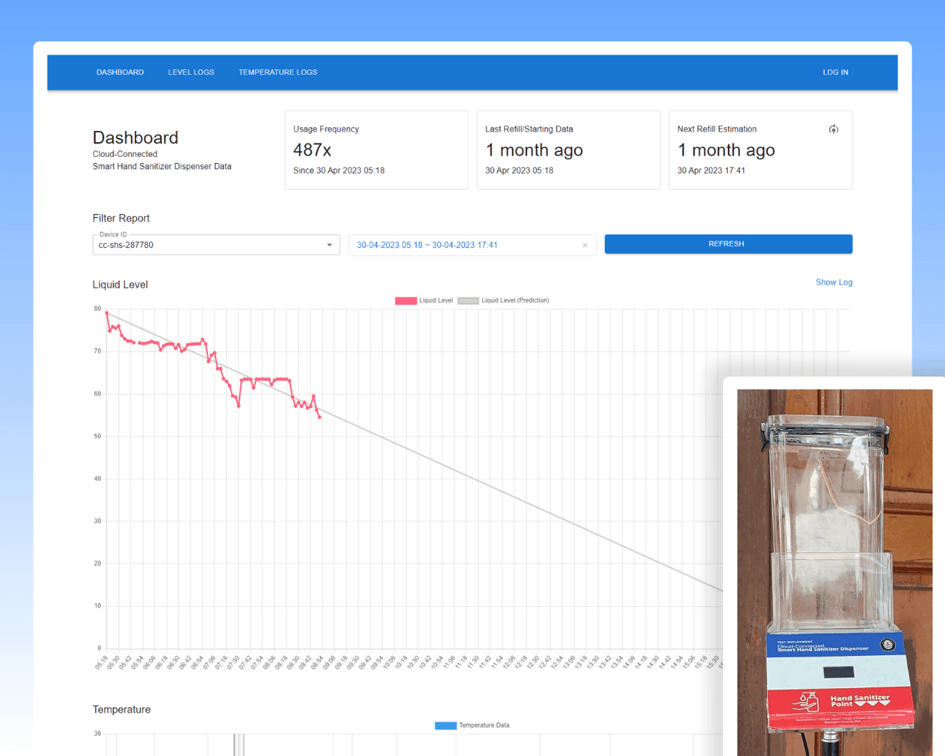Viewport: 945px width, 756px height.
Task: Open the Show Log link
Action: pos(834,283)
